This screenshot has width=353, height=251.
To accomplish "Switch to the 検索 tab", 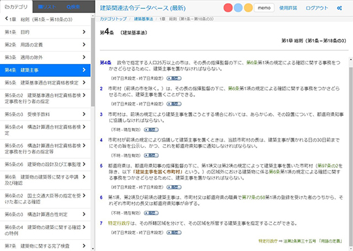I will tap(73, 7).
